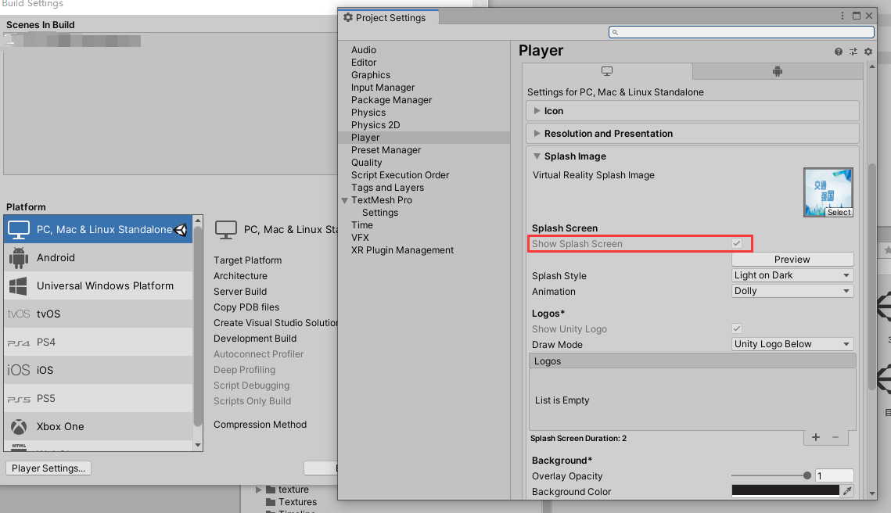Image resolution: width=891 pixels, height=513 pixels.
Task: Open the Animation dropdown set to Dolly
Action: point(792,291)
